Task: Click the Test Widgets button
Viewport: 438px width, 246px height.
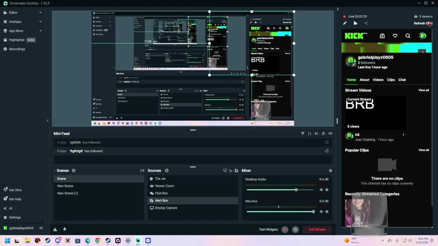Action: click(x=268, y=230)
